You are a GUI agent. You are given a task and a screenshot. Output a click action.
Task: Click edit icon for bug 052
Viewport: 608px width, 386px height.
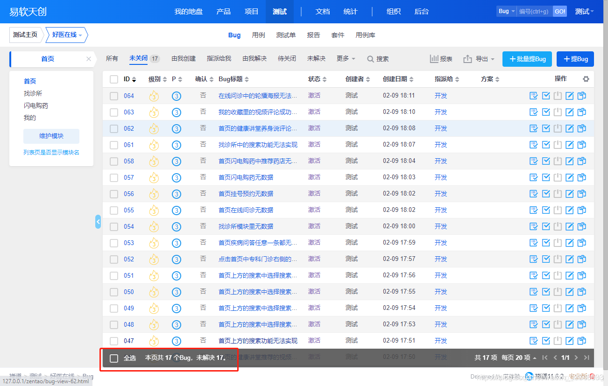[x=570, y=259]
